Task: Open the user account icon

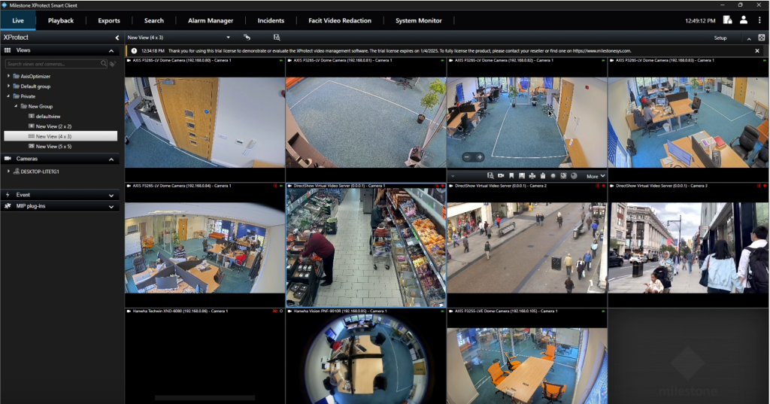Action: [x=744, y=20]
